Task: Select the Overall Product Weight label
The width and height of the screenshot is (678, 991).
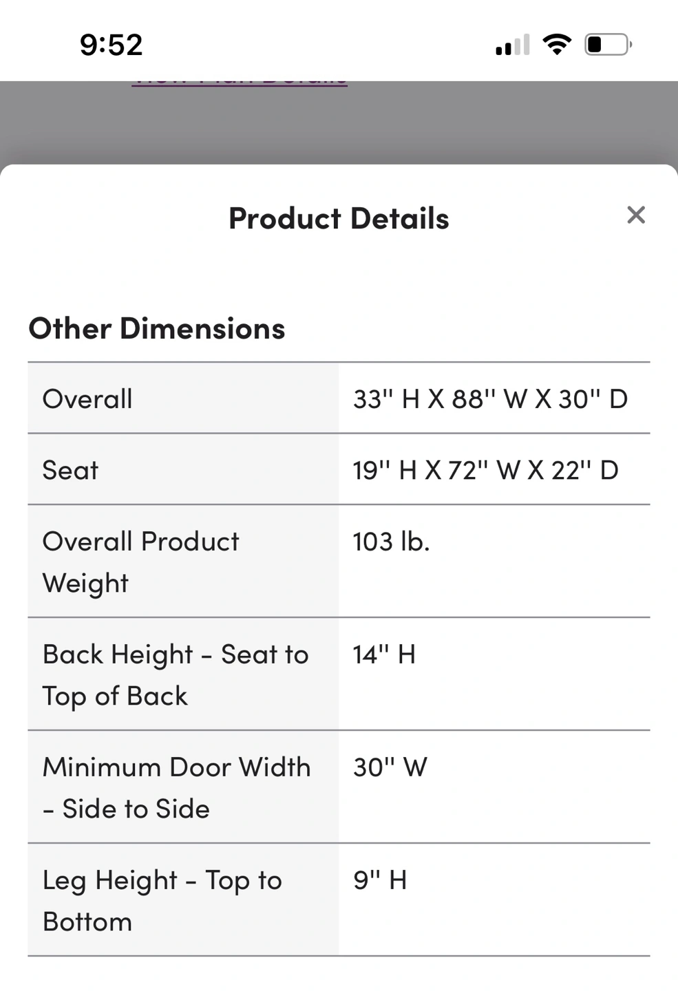Action: [140, 562]
